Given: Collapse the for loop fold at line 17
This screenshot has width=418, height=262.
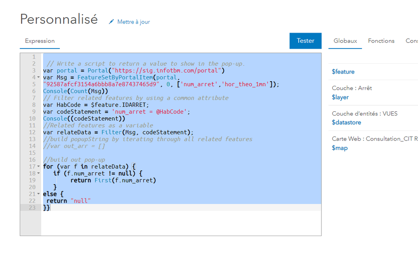Looking at the screenshot, I should coord(38,167).
